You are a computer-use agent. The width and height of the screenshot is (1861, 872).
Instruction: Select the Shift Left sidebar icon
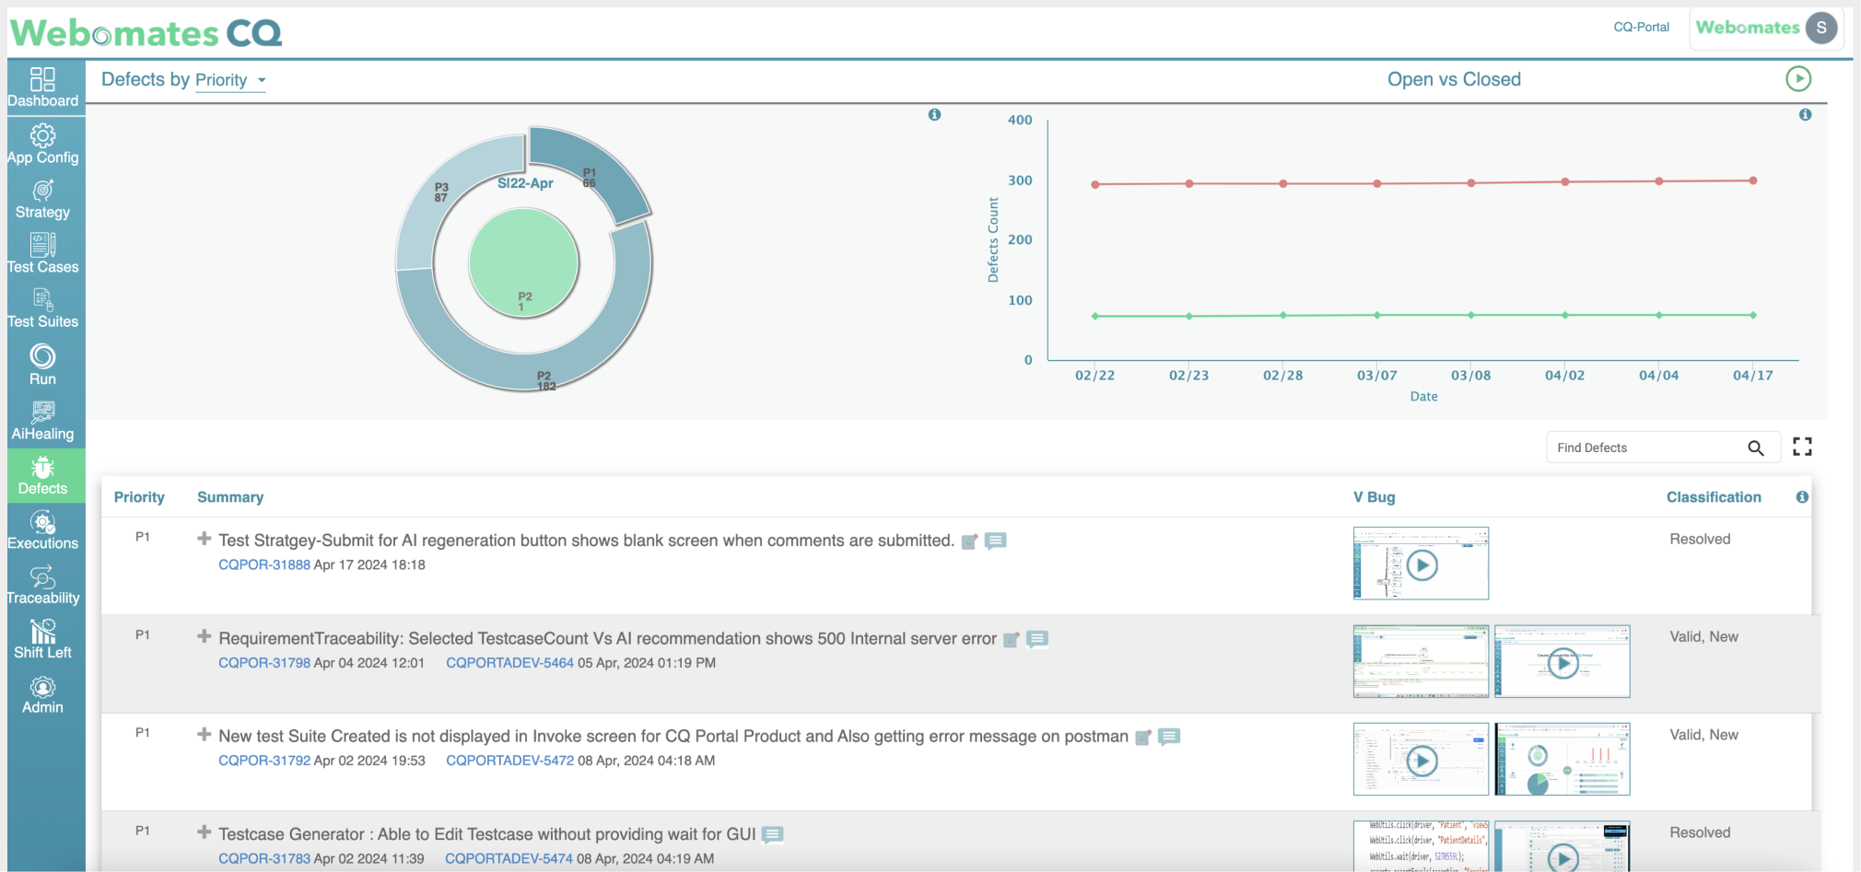click(43, 638)
